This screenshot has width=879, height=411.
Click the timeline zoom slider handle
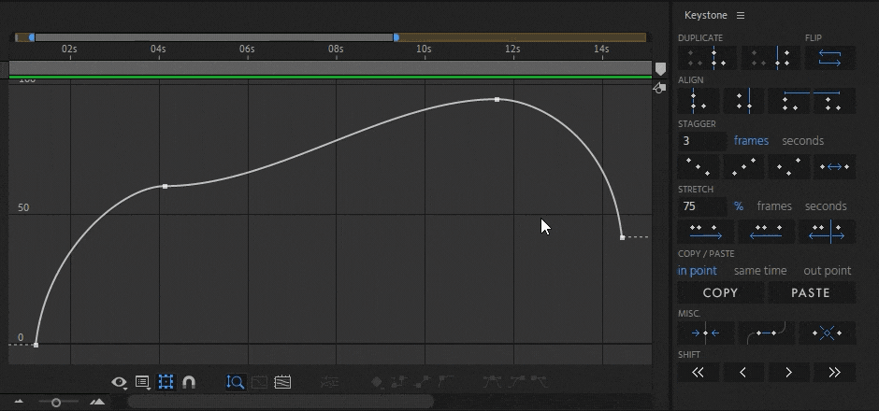coord(56,402)
